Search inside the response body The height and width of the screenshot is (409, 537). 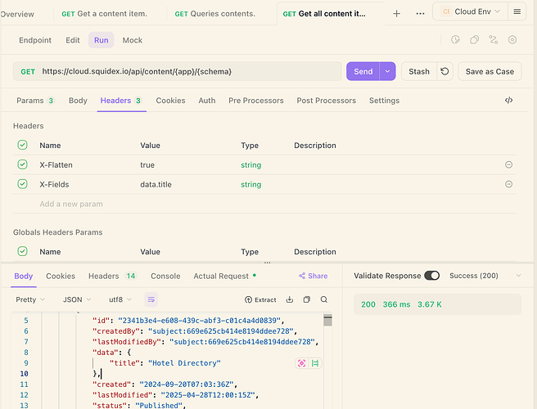tap(324, 299)
